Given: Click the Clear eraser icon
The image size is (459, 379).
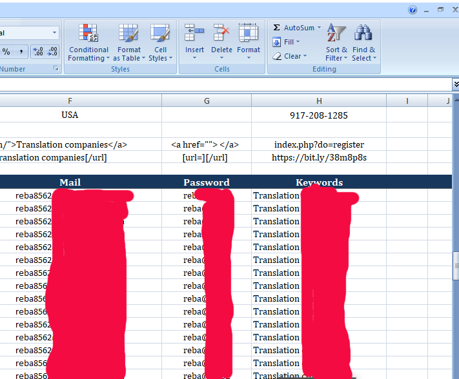Looking at the screenshot, I should coord(277,56).
